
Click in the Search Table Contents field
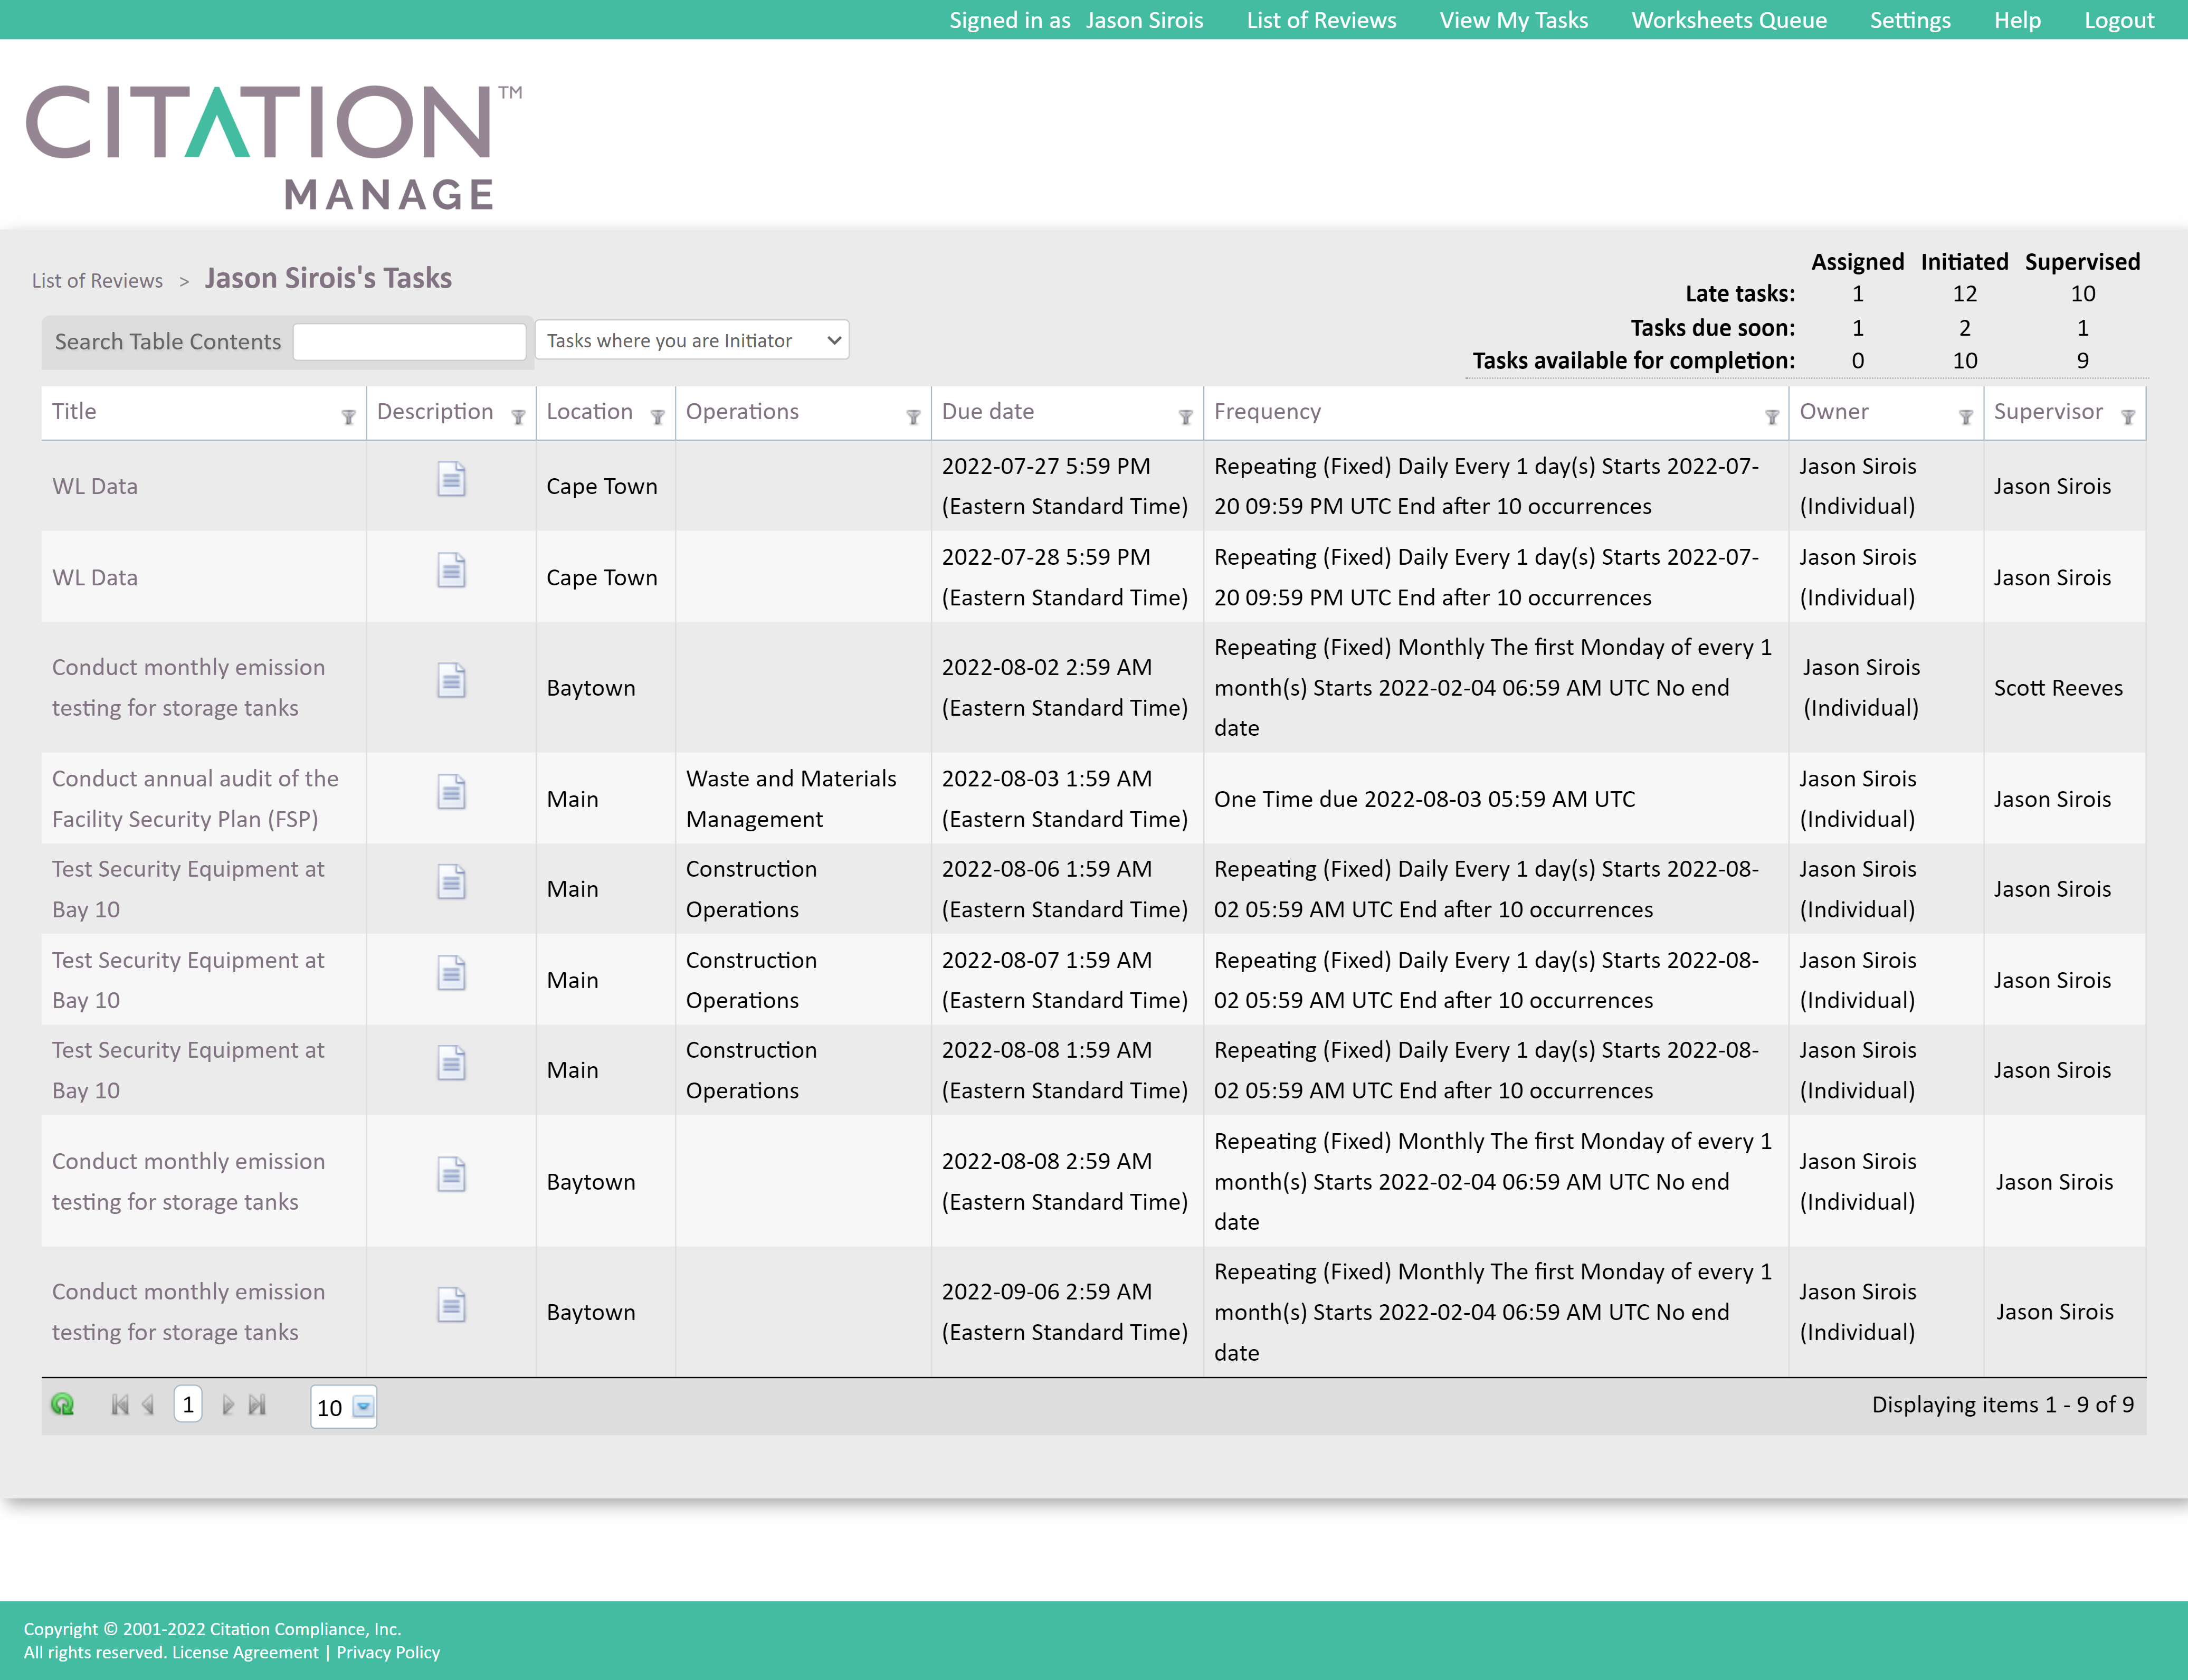coord(410,341)
